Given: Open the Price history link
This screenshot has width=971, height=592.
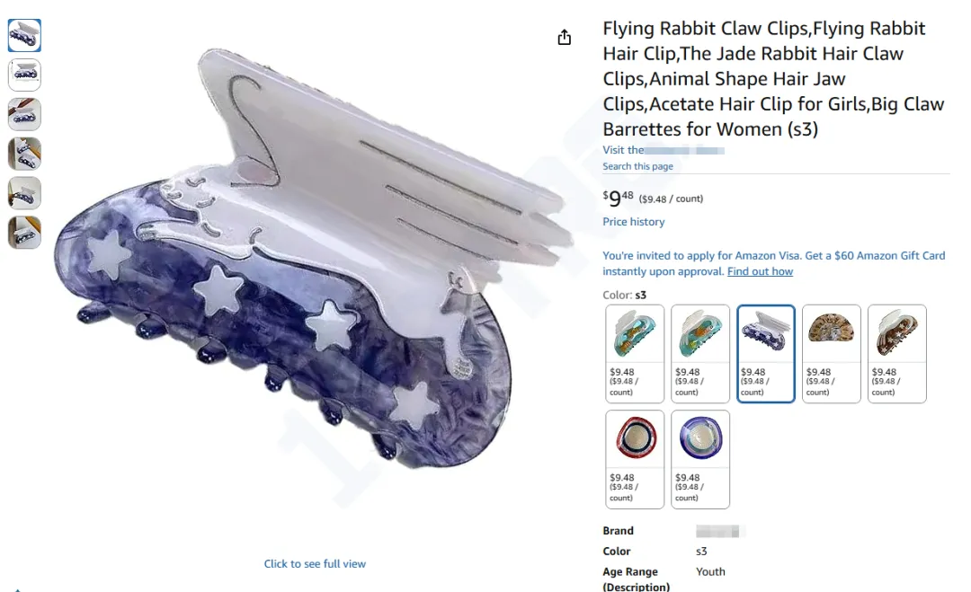Looking at the screenshot, I should pyautogui.click(x=634, y=222).
